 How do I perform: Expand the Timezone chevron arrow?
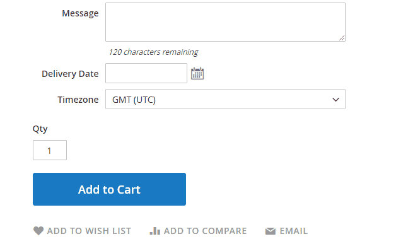click(335, 100)
